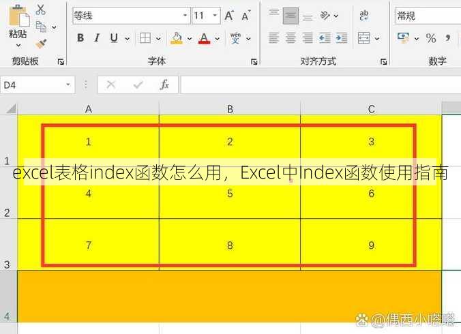Apply cell borders icon
The width and height of the screenshot is (461, 334).
[x=145, y=38]
